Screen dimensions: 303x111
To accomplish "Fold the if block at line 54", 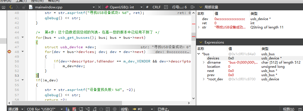I will pos(23,80).
